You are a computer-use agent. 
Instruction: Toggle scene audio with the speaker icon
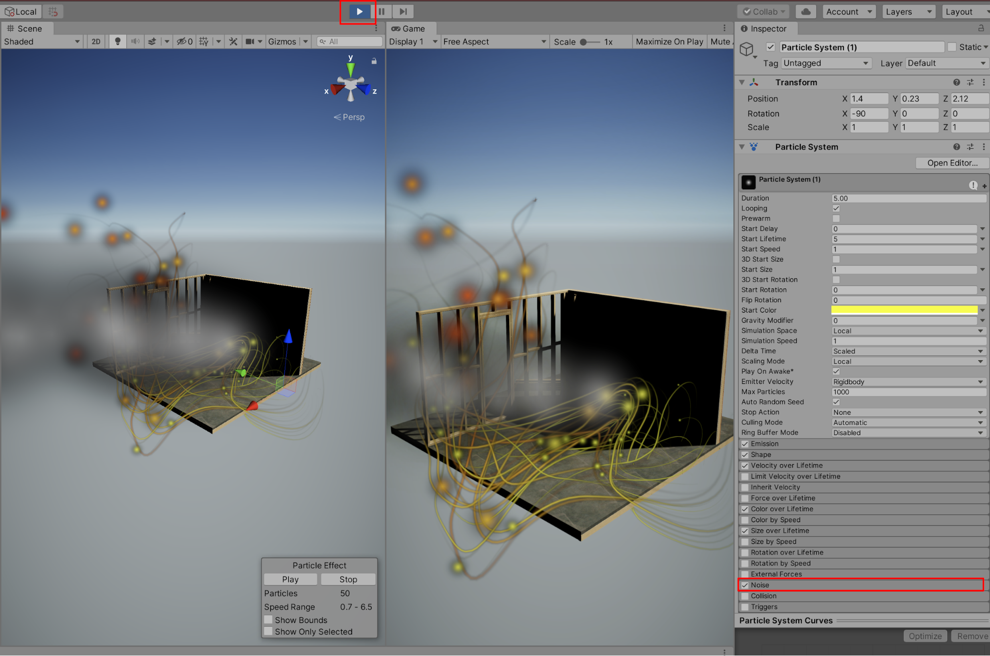[135, 42]
